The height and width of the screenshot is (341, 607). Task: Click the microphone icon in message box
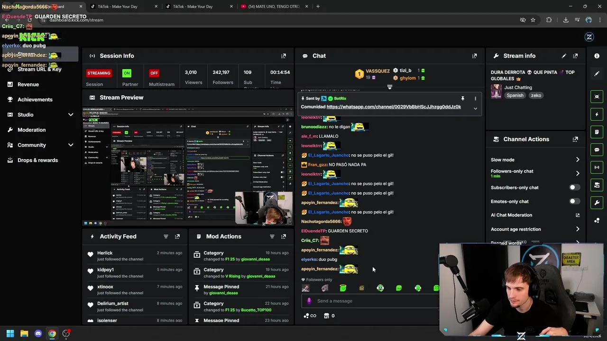(x=309, y=301)
